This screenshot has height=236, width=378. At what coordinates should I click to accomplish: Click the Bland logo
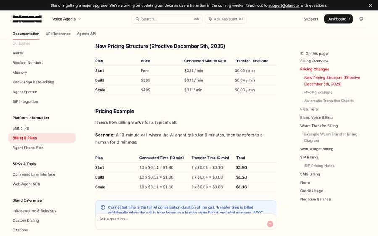(27, 19)
